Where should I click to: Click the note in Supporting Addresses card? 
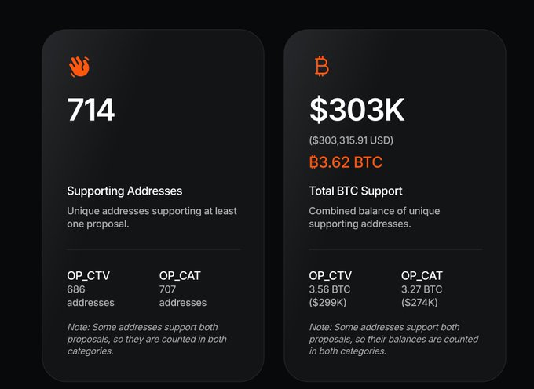click(147, 339)
